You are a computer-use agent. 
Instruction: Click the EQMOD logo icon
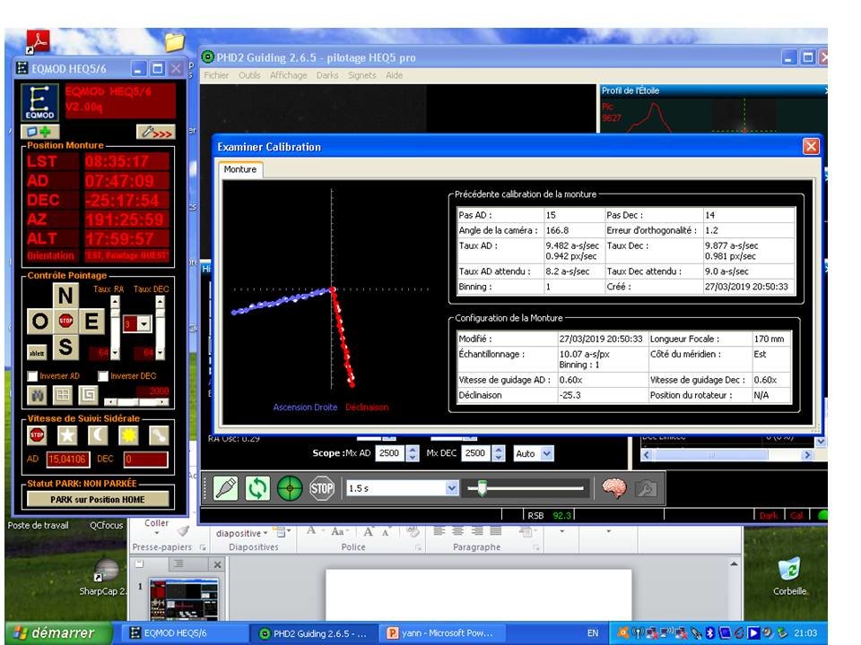coord(39,102)
